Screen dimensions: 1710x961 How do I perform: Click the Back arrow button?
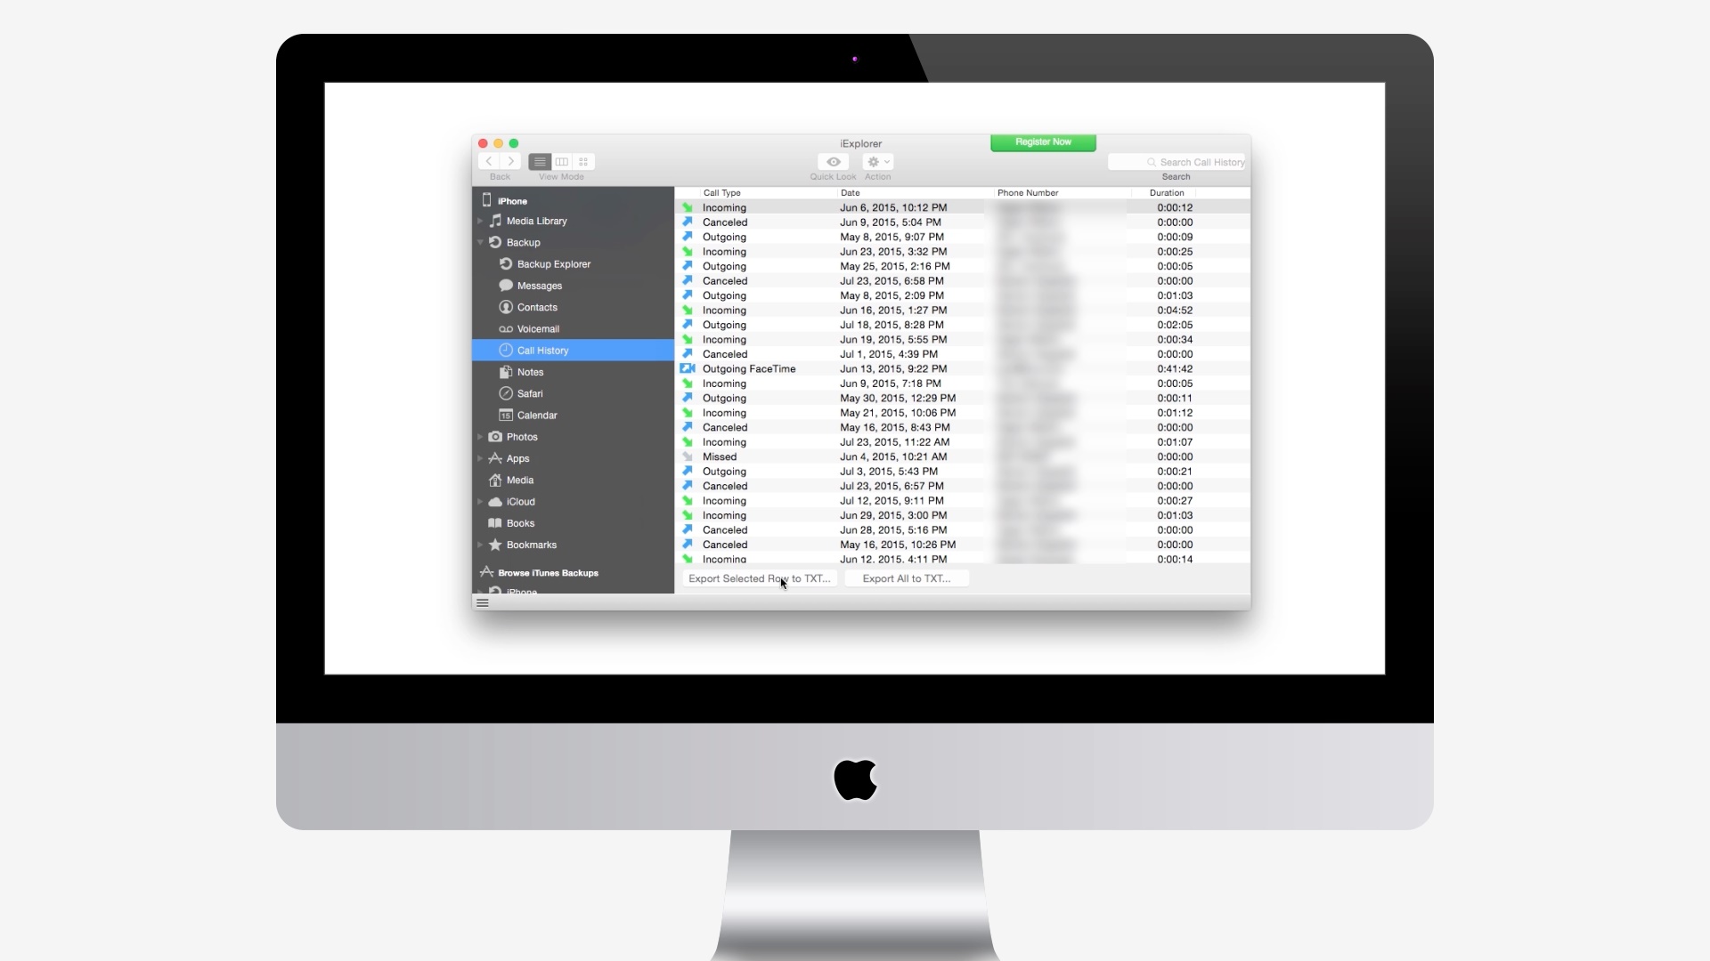coord(489,161)
